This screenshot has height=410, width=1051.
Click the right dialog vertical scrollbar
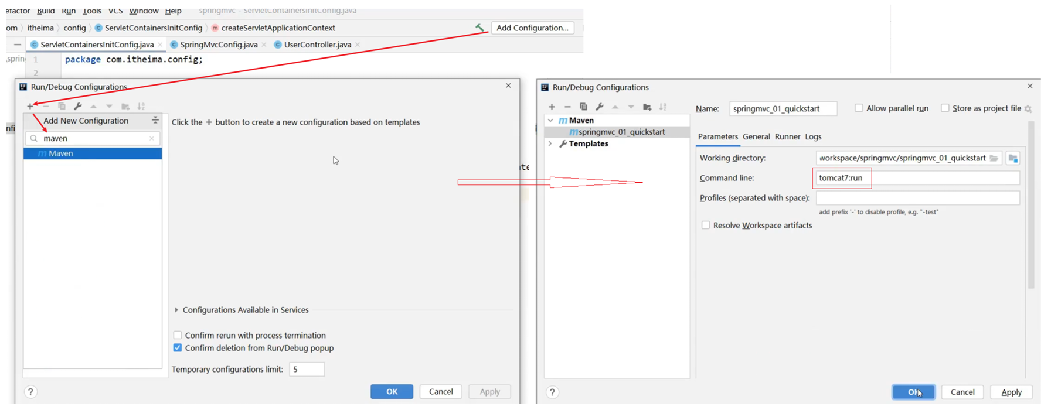[1031, 205]
